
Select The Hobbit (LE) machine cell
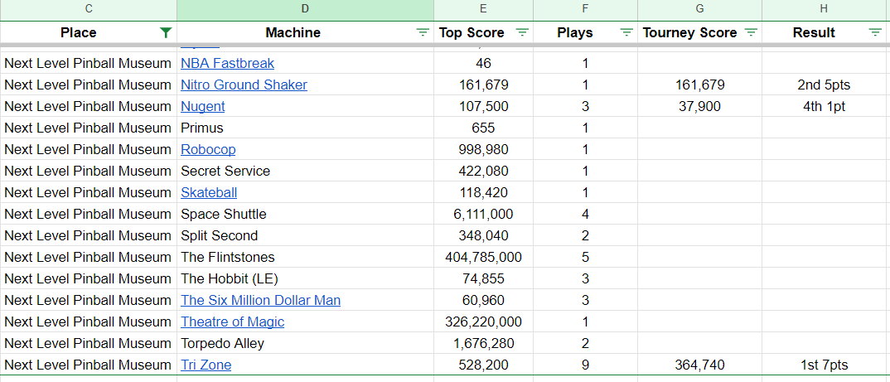(306, 279)
